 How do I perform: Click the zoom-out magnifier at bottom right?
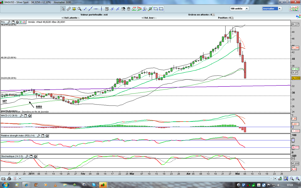pos(291,179)
